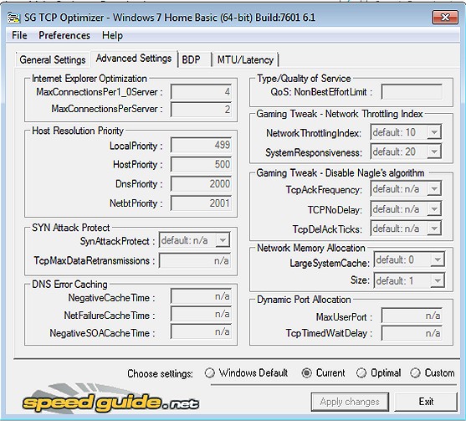
Task: Click the Exit button
Action: point(426,402)
